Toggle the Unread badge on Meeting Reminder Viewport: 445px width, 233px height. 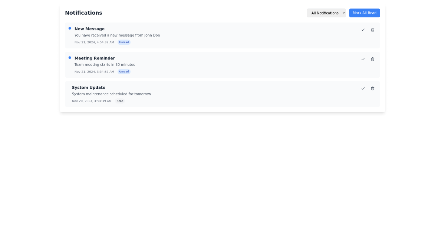coord(124,71)
